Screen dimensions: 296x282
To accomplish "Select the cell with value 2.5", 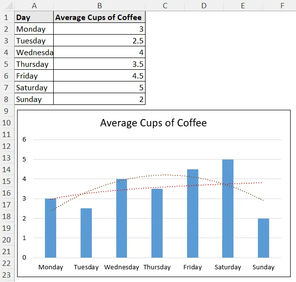I will click(100, 40).
